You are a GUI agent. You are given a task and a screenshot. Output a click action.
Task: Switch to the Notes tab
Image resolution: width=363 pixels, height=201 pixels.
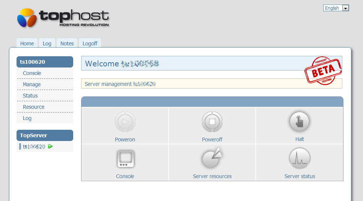tap(67, 43)
